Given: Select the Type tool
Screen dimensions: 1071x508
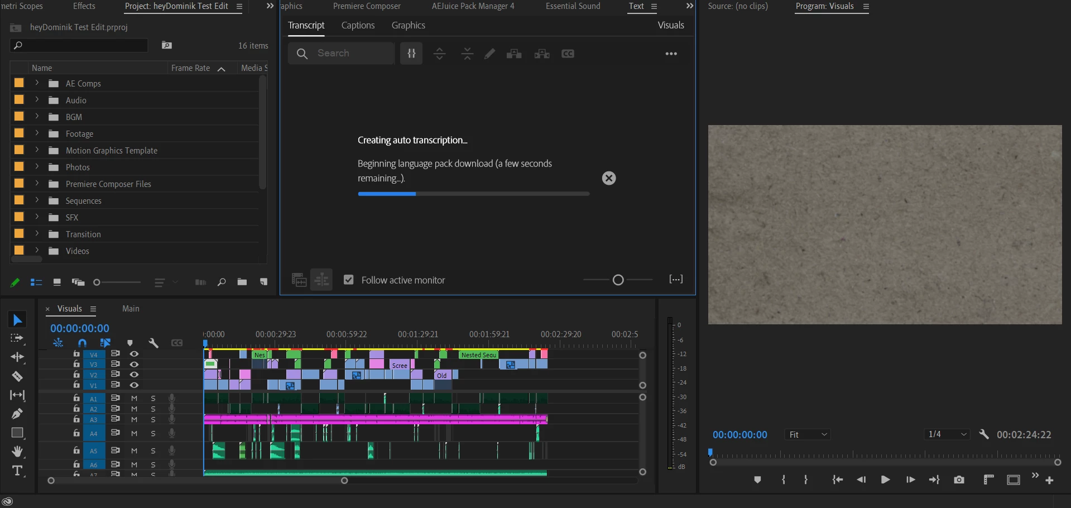Looking at the screenshot, I should pyautogui.click(x=17, y=471).
